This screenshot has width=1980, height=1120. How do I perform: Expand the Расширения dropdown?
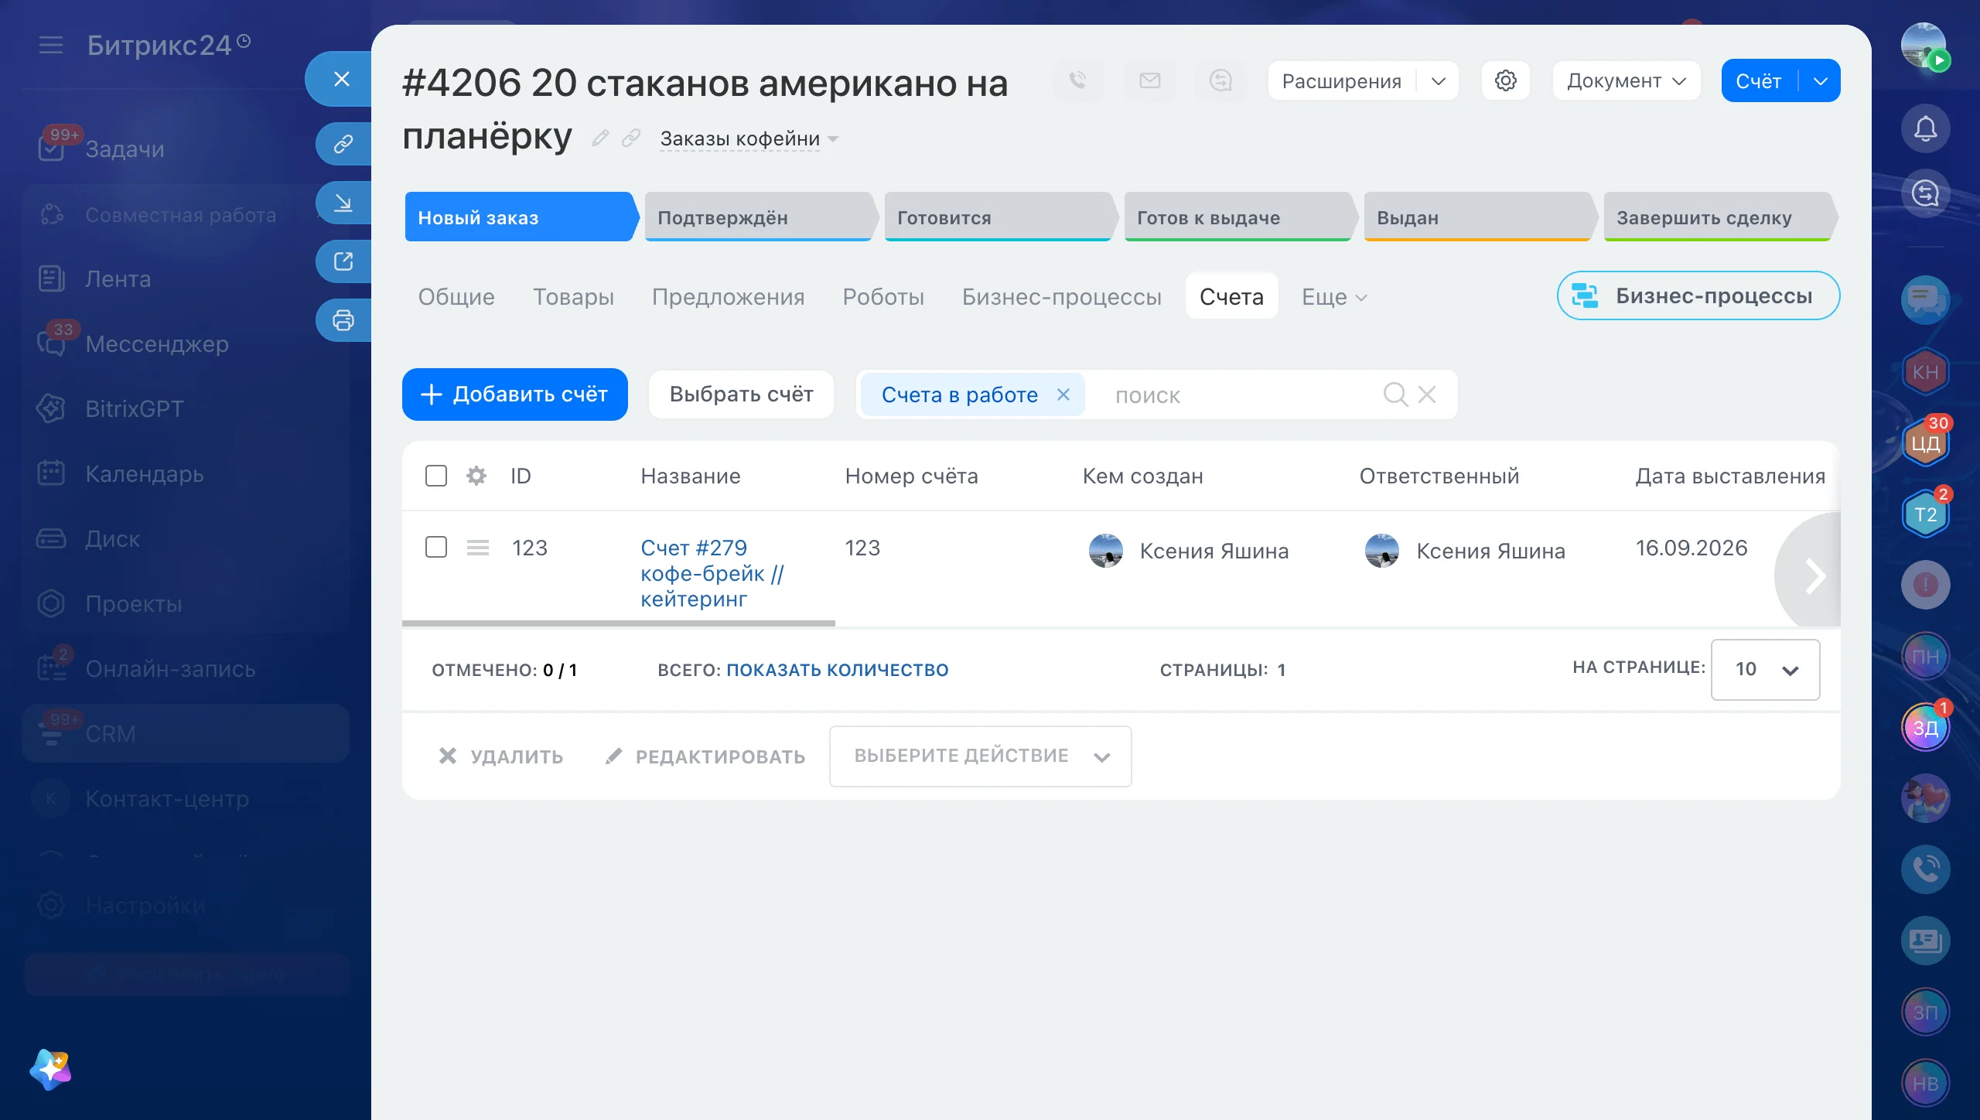coord(1439,81)
